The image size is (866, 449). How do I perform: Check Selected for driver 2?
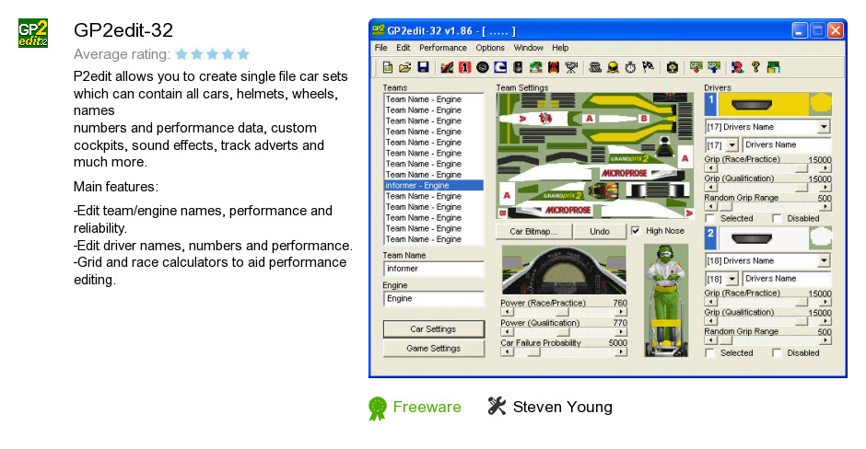tap(710, 353)
